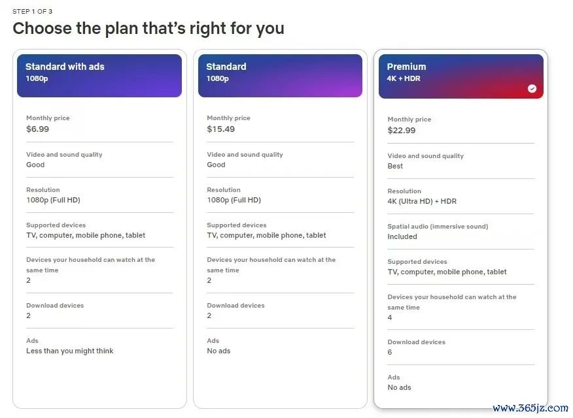Click Premium download devices value 6

[x=390, y=352]
